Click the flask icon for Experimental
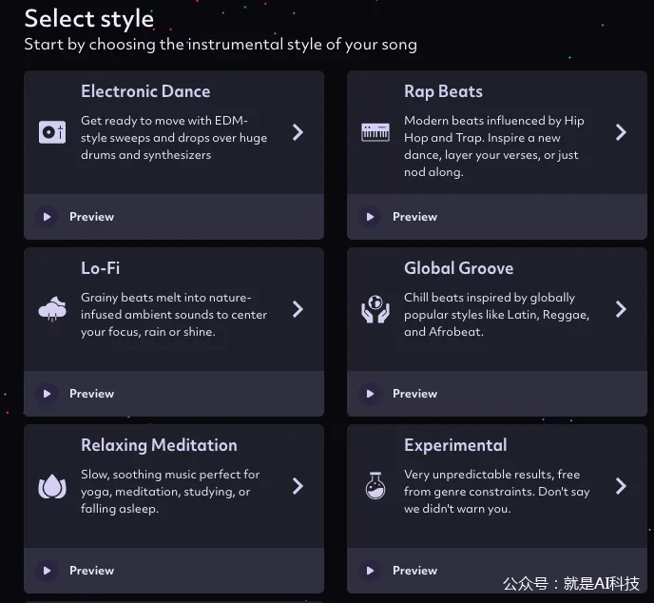 (375, 486)
